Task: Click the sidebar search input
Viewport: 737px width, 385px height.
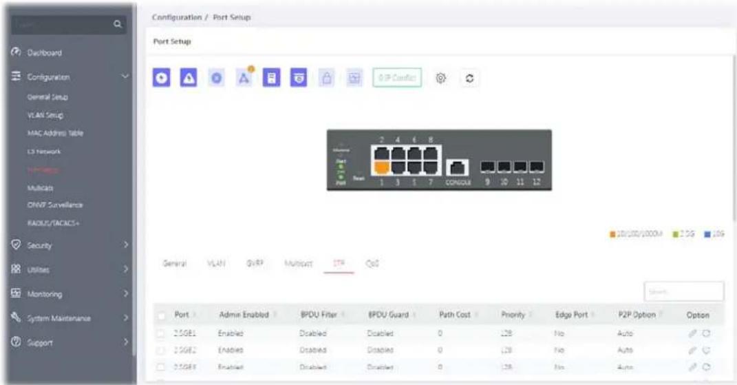Action: pyautogui.click(x=63, y=24)
